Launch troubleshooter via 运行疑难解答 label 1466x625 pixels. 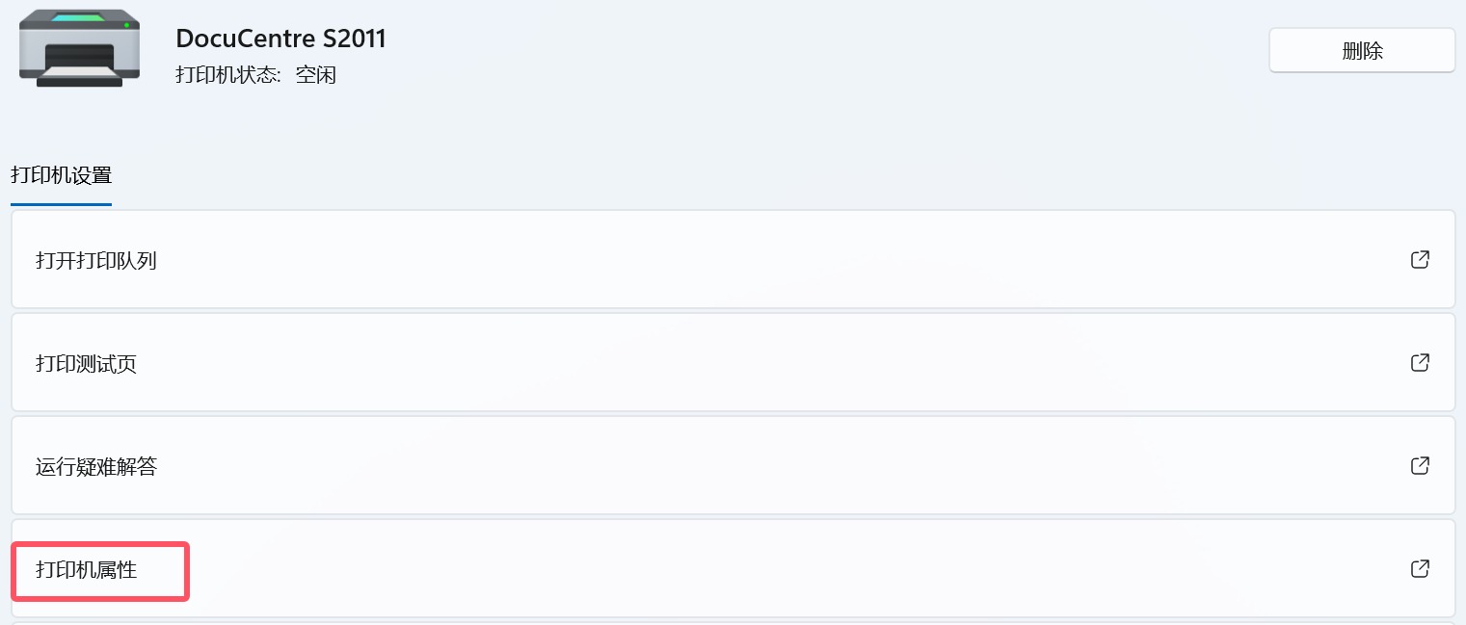[96, 467]
